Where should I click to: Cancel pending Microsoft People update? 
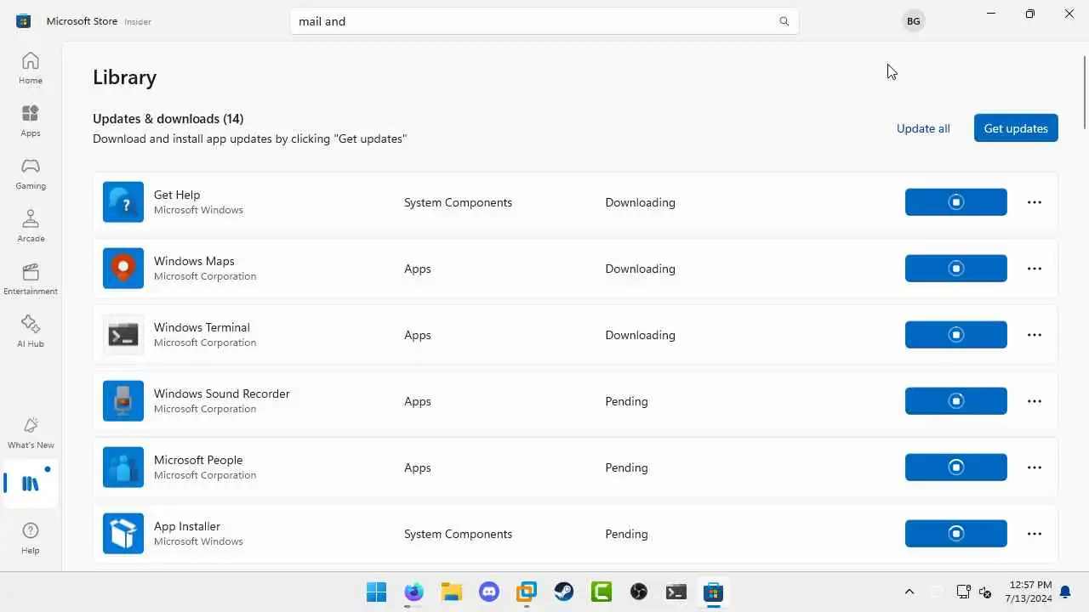[956, 467]
